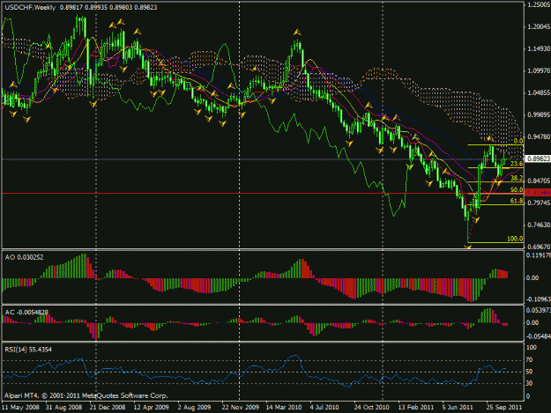
Task: Click the Fibonacci 100.0 level label
Action: point(515,239)
